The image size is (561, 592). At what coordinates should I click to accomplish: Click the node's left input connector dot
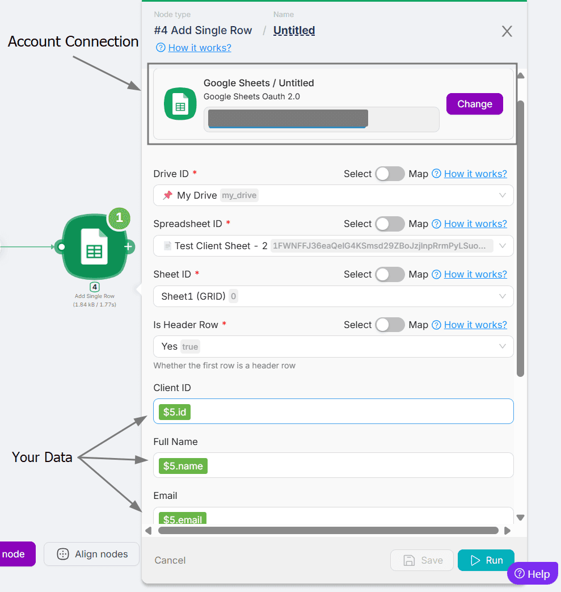61,247
